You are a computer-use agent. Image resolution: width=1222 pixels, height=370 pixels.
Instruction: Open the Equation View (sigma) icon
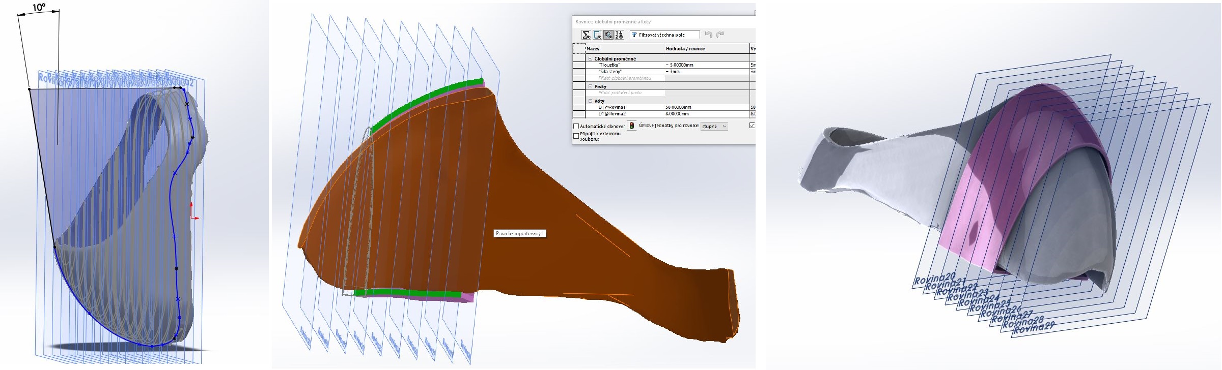(586, 35)
